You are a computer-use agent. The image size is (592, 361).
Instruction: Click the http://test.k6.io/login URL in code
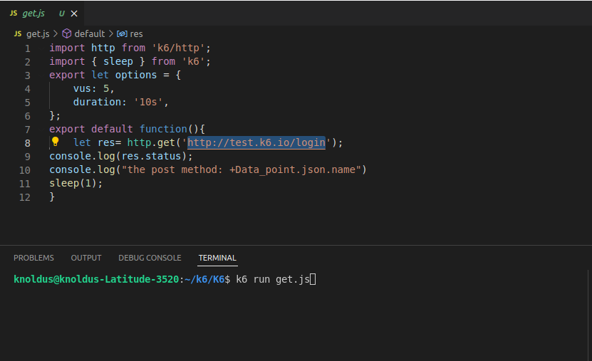[256, 142]
